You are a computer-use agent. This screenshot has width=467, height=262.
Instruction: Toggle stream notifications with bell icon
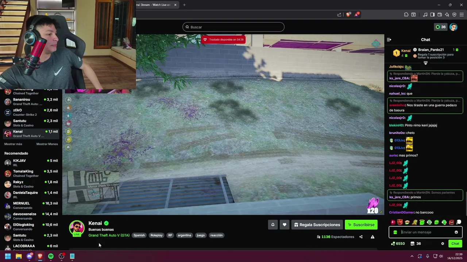coord(273,225)
